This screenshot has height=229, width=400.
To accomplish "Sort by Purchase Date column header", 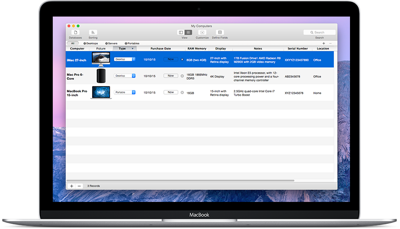I will click(x=161, y=49).
